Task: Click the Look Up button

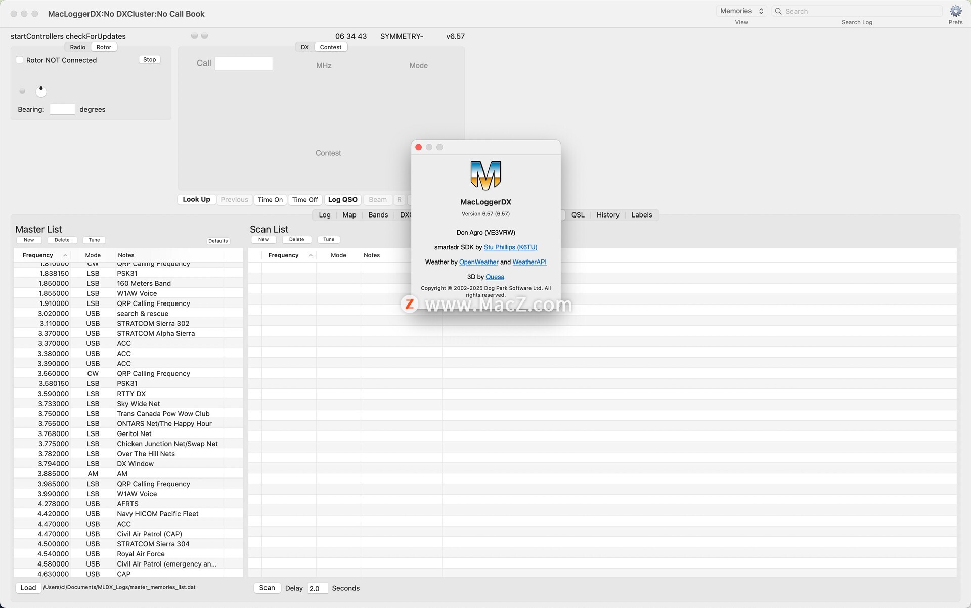Action: click(x=196, y=200)
